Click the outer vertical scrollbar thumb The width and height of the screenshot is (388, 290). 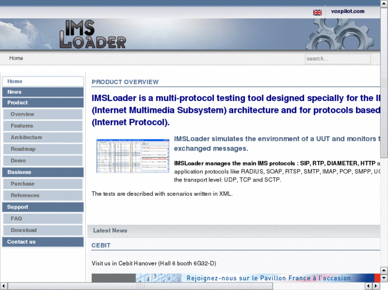point(384,82)
